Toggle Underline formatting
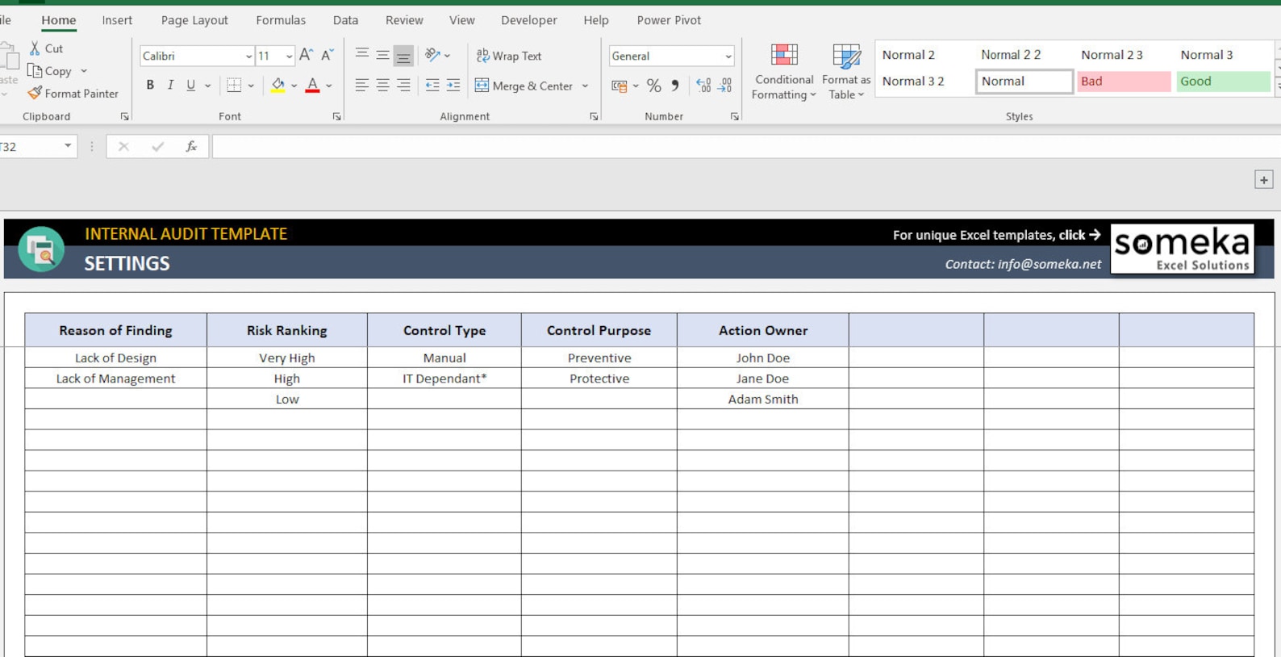 [x=190, y=85]
